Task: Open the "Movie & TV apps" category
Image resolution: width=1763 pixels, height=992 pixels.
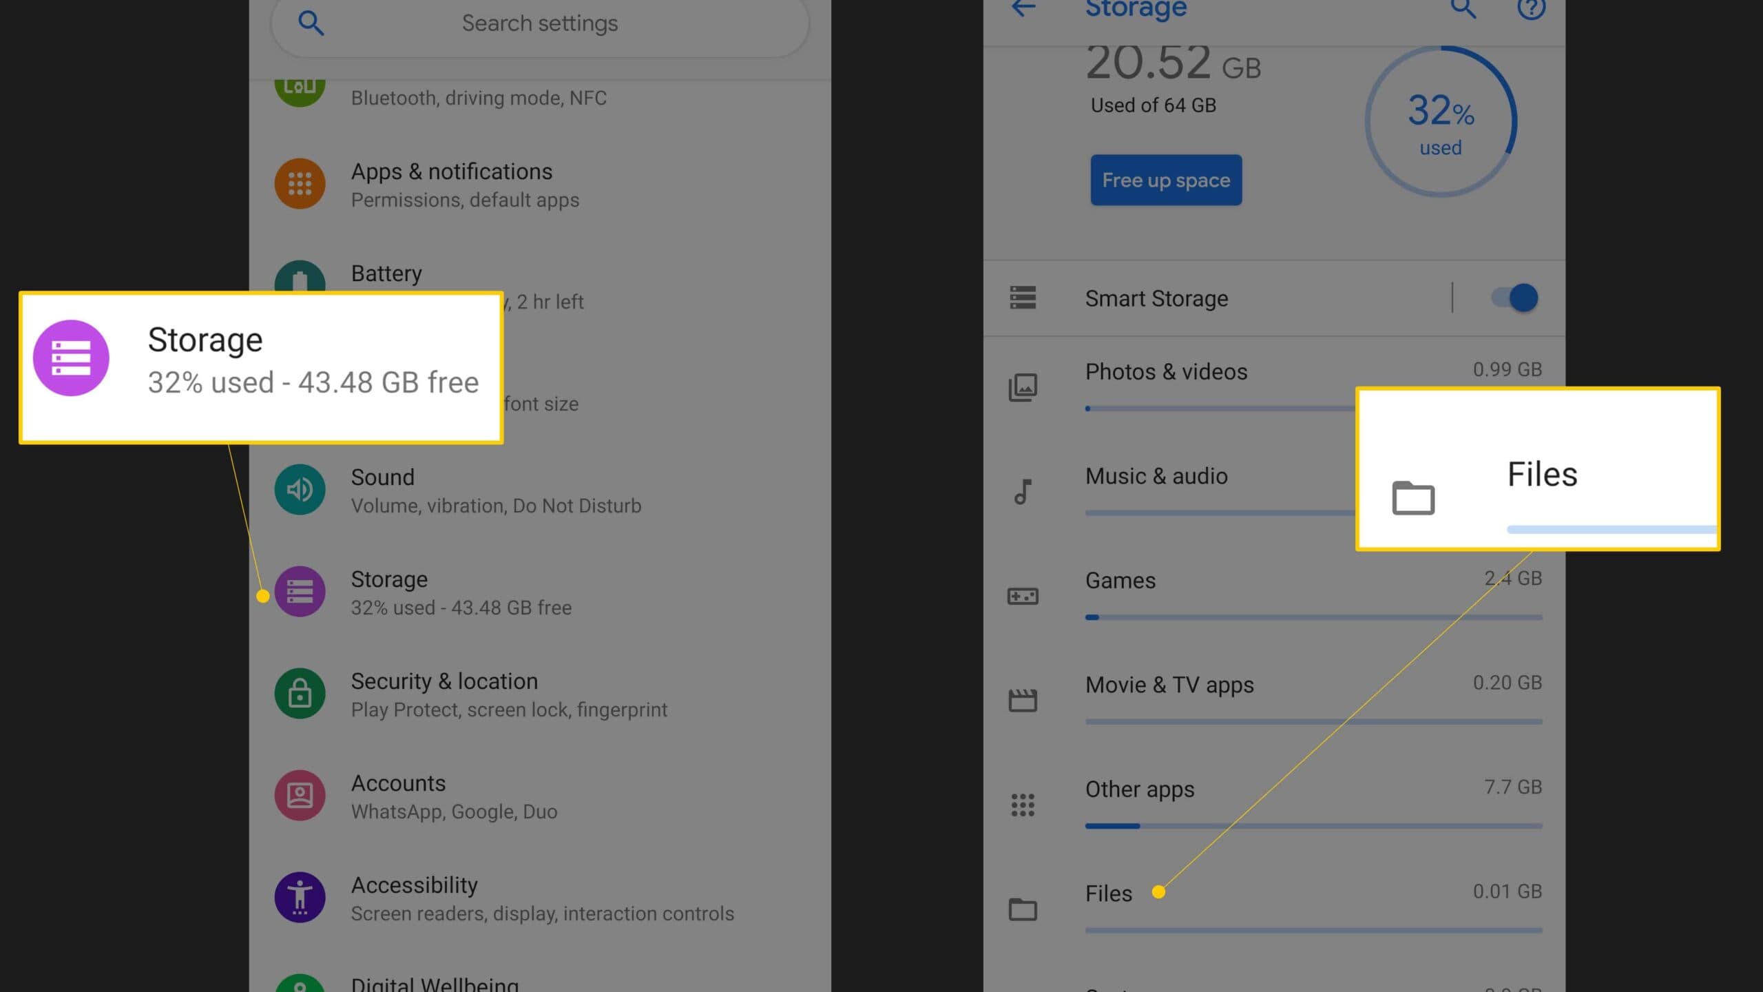Action: 1169,685
